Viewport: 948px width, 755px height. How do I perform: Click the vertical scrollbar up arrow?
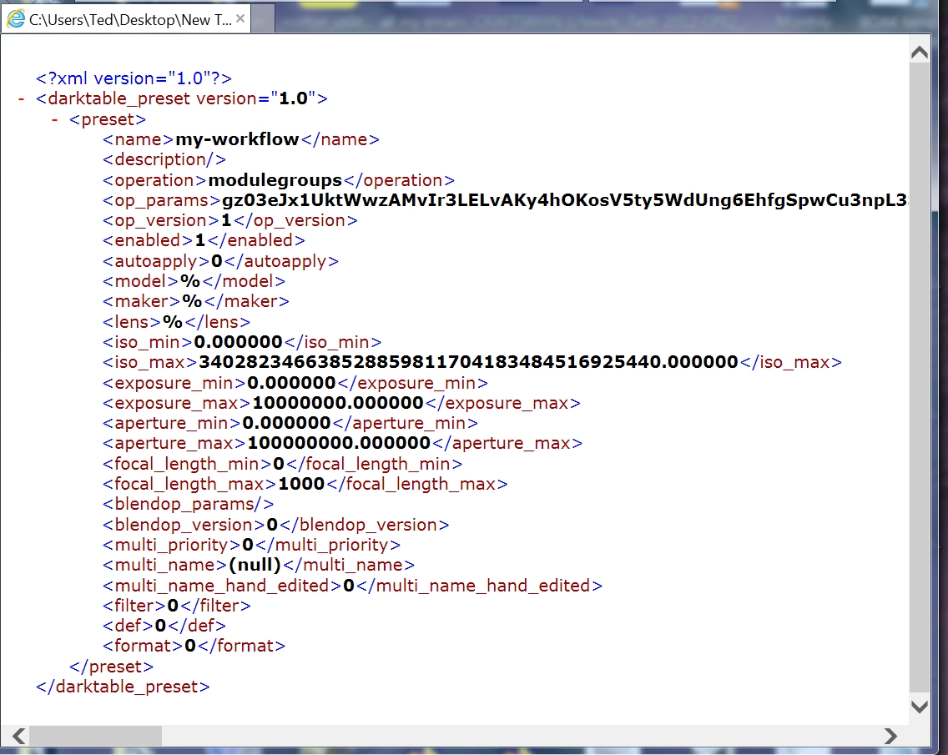coord(919,53)
